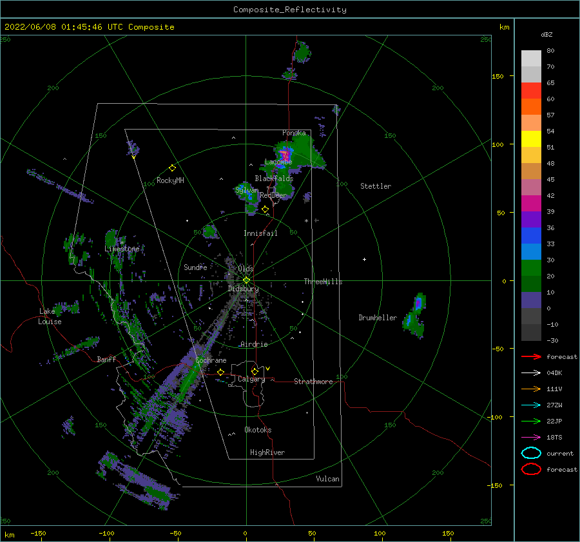Click the Sundre city label

pyautogui.click(x=195, y=267)
